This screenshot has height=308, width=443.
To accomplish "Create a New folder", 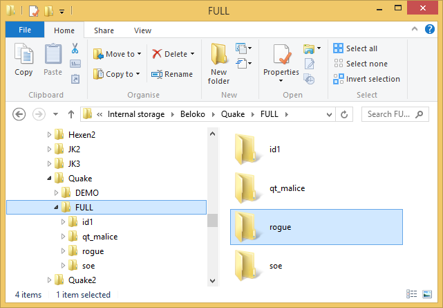I will pos(219,63).
